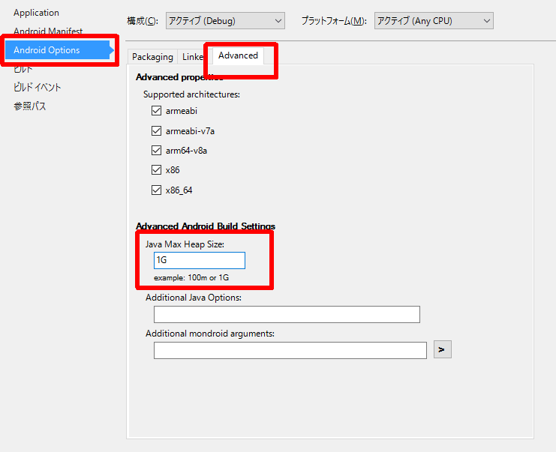
Task: Open the Android Manifest page
Action: click(x=48, y=31)
